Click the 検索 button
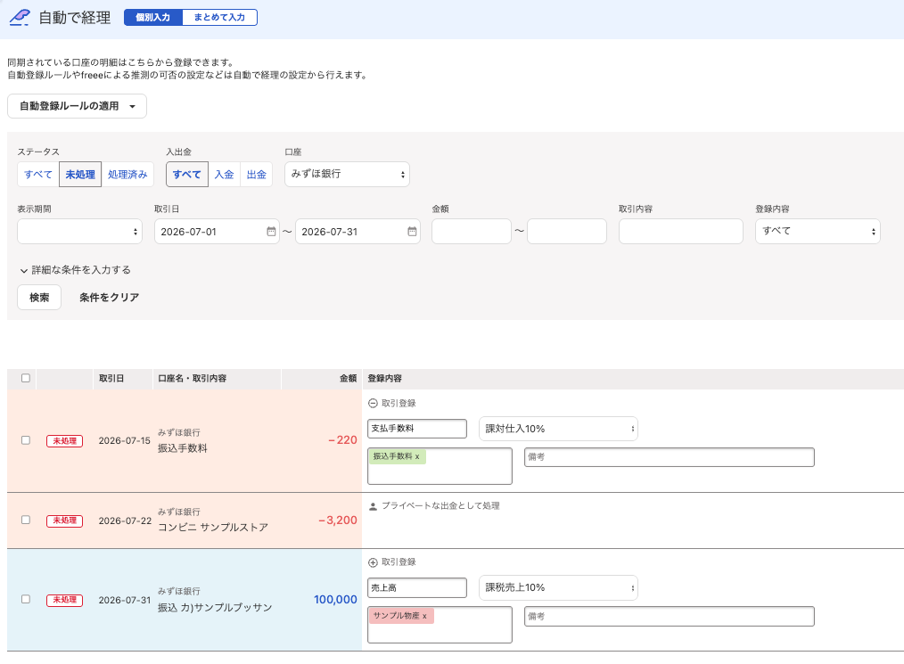 [39, 298]
